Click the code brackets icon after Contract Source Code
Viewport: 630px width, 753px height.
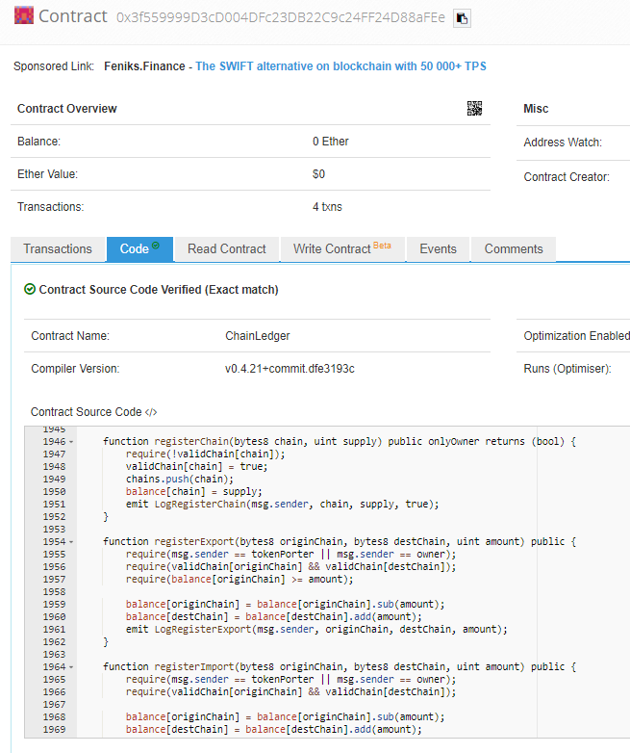pos(151,412)
